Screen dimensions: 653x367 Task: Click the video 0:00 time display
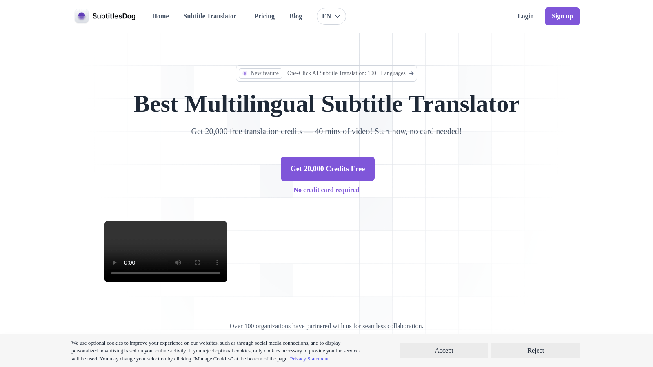pyautogui.click(x=129, y=263)
